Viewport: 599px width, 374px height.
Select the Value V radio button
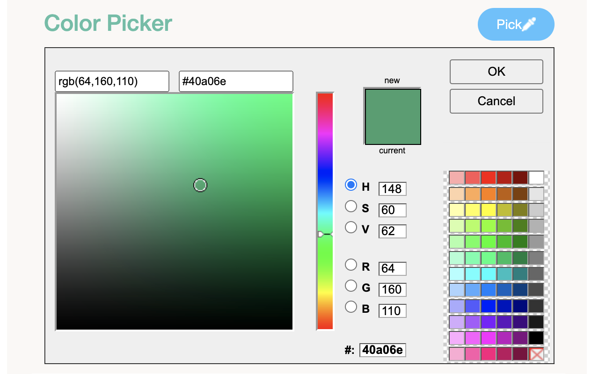point(351,227)
